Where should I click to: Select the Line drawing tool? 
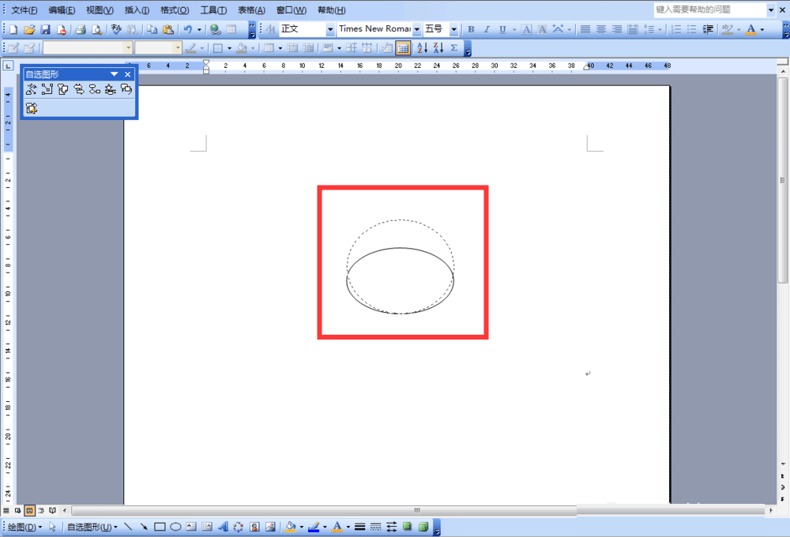pyautogui.click(x=128, y=527)
